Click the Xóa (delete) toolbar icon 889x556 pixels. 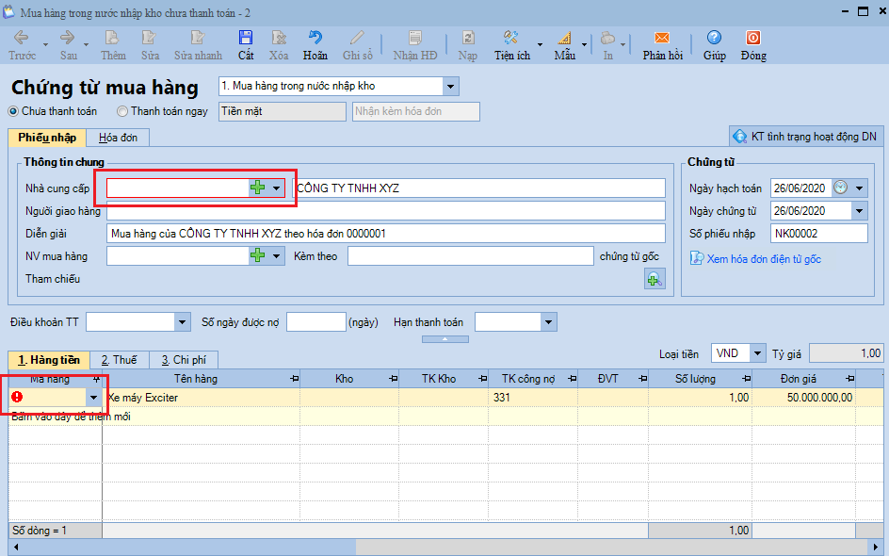[279, 38]
